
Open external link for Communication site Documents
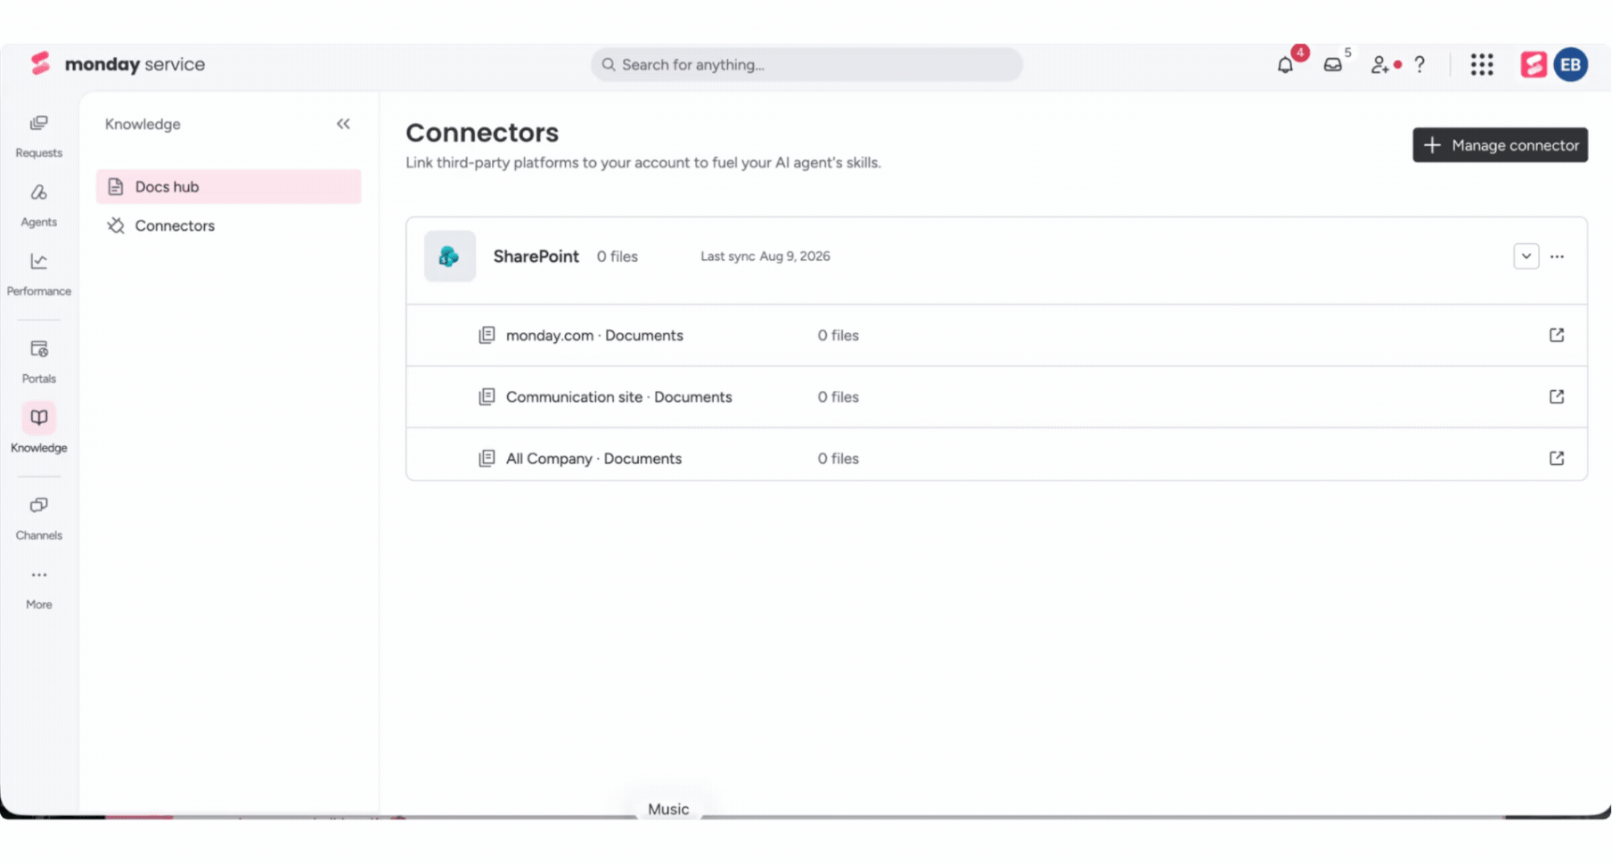coord(1557,396)
